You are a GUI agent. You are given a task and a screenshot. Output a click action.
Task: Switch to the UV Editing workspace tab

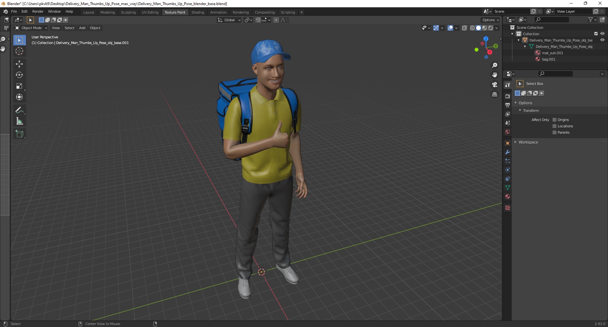point(150,12)
